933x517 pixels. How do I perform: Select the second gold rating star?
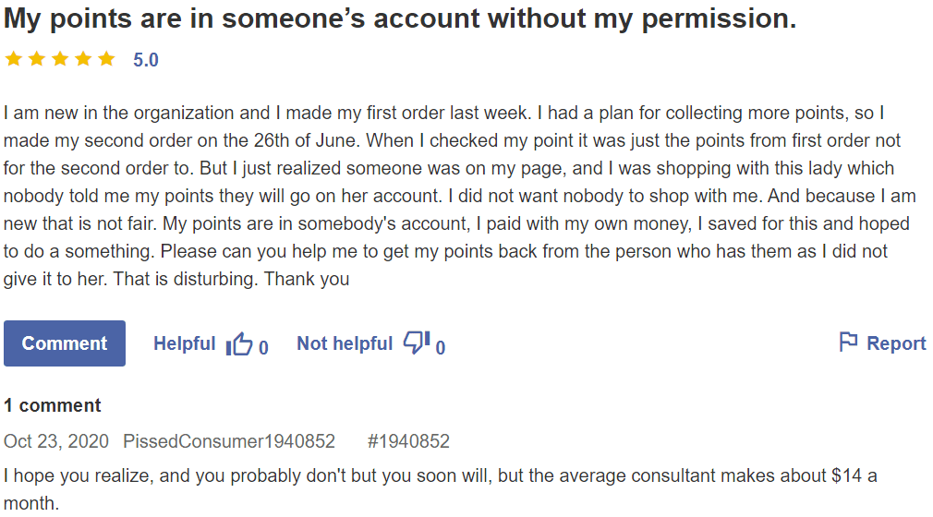37,59
